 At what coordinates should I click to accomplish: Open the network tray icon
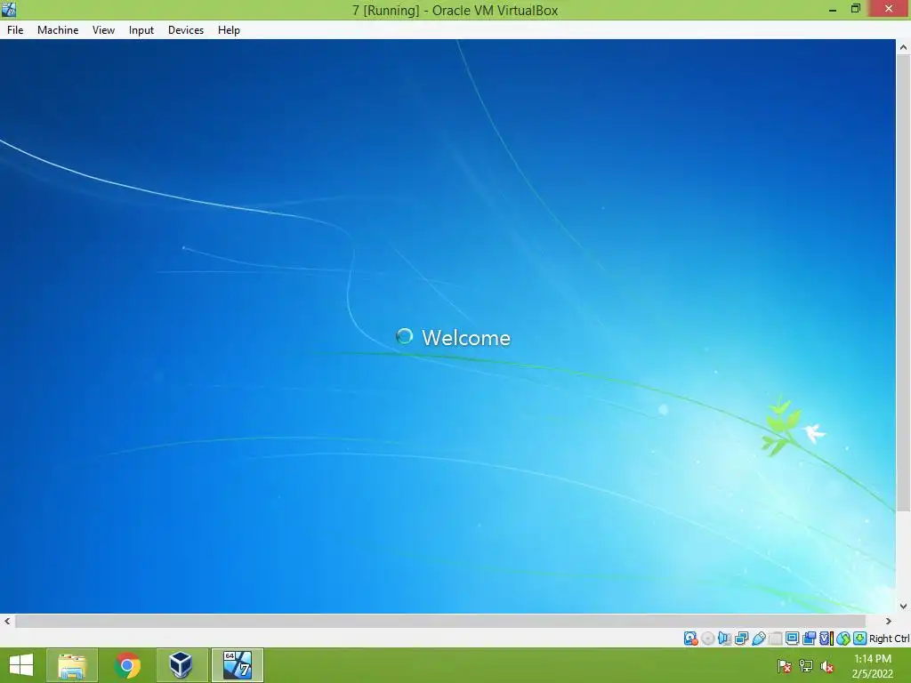(806, 666)
